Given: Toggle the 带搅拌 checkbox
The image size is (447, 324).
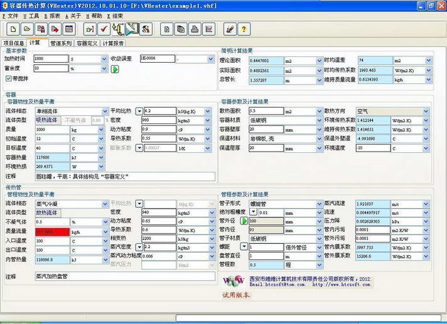Looking at the screenshot, I should coord(9,78).
